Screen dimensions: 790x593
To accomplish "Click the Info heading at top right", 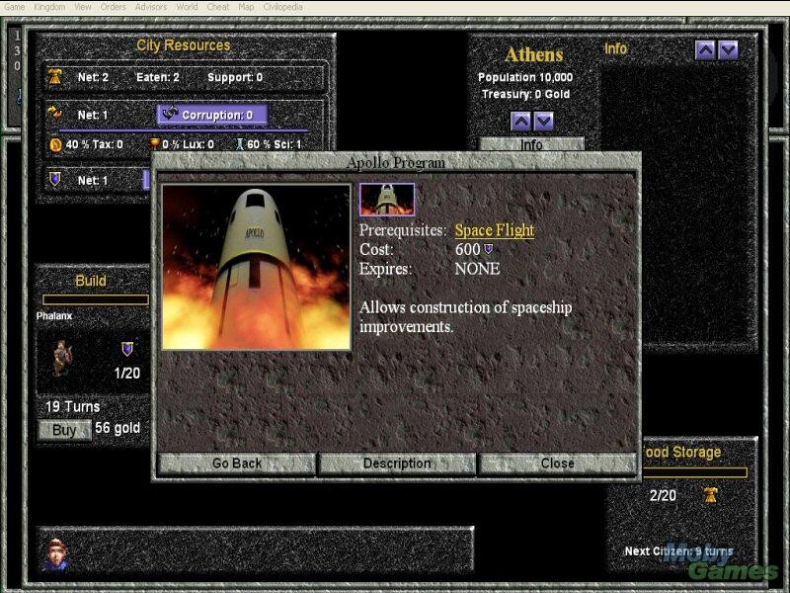I will 615,48.
